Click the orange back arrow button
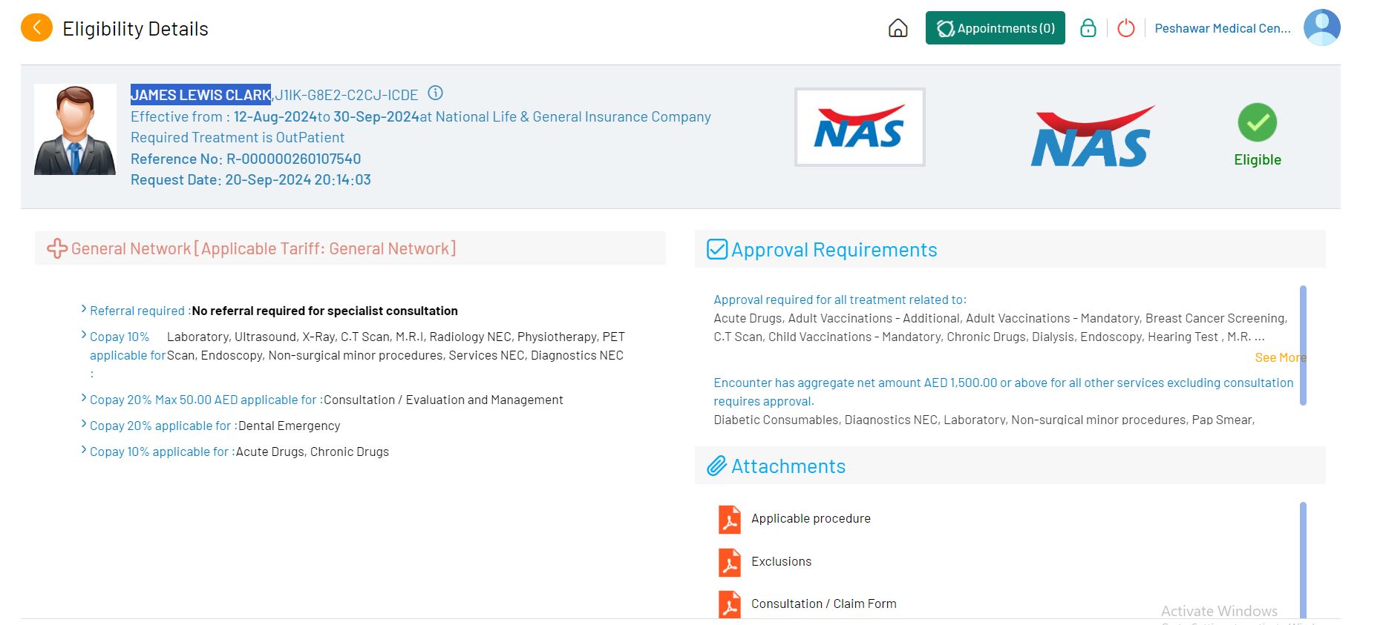 [36, 28]
